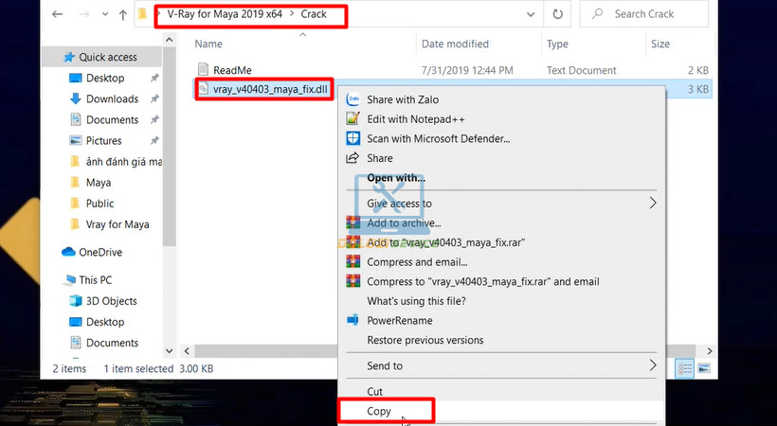The image size is (777, 426).
Task: Choose Compress to rar and email
Action: (x=483, y=281)
